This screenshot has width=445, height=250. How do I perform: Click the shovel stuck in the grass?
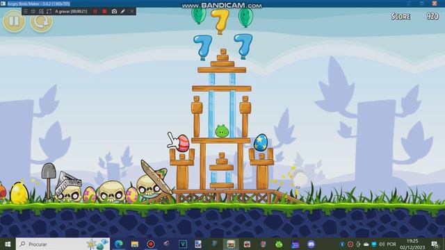click(x=49, y=181)
